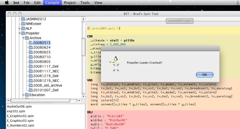This screenshot has width=240, height=129.
Task: Select the proto004.spin tab
Action: (x=180, y=21)
